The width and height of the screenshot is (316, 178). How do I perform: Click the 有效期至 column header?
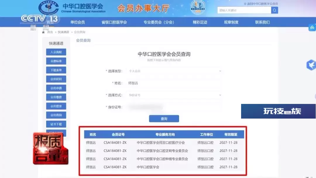point(231,134)
